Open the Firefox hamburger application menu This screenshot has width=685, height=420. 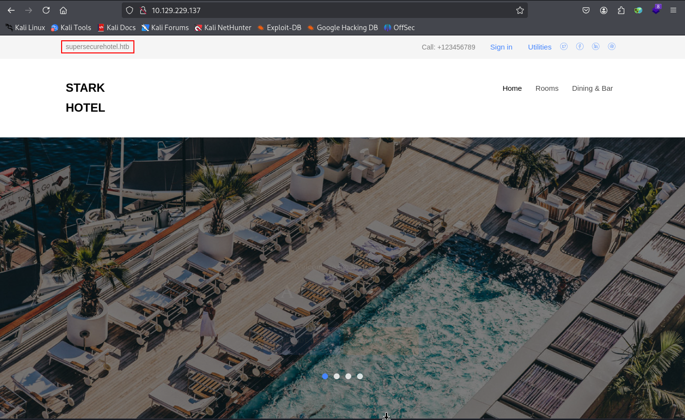(x=673, y=10)
